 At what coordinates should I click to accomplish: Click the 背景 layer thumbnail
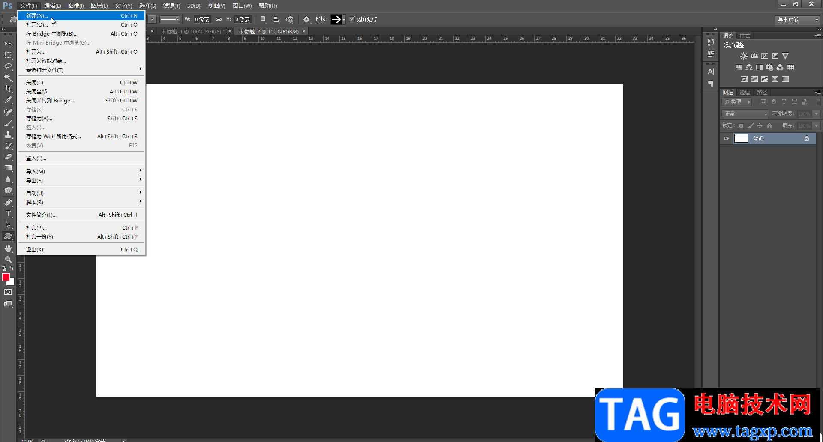click(741, 138)
